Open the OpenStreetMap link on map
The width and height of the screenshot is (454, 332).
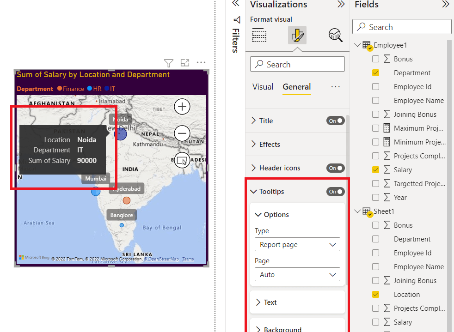click(x=161, y=259)
